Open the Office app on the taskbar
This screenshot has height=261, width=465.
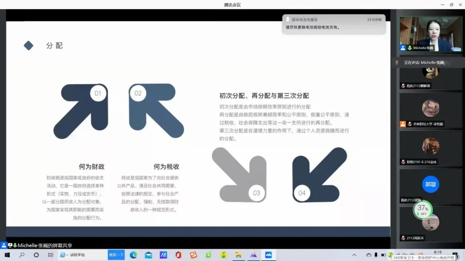click(x=178, y=255)
